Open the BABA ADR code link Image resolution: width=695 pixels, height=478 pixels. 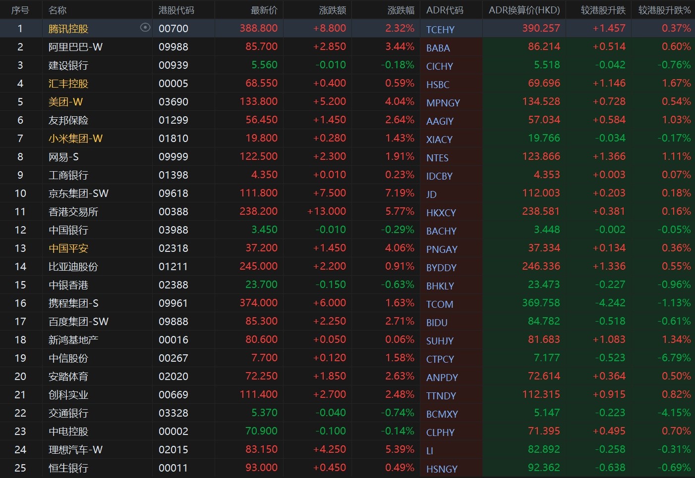click(438, 48)
